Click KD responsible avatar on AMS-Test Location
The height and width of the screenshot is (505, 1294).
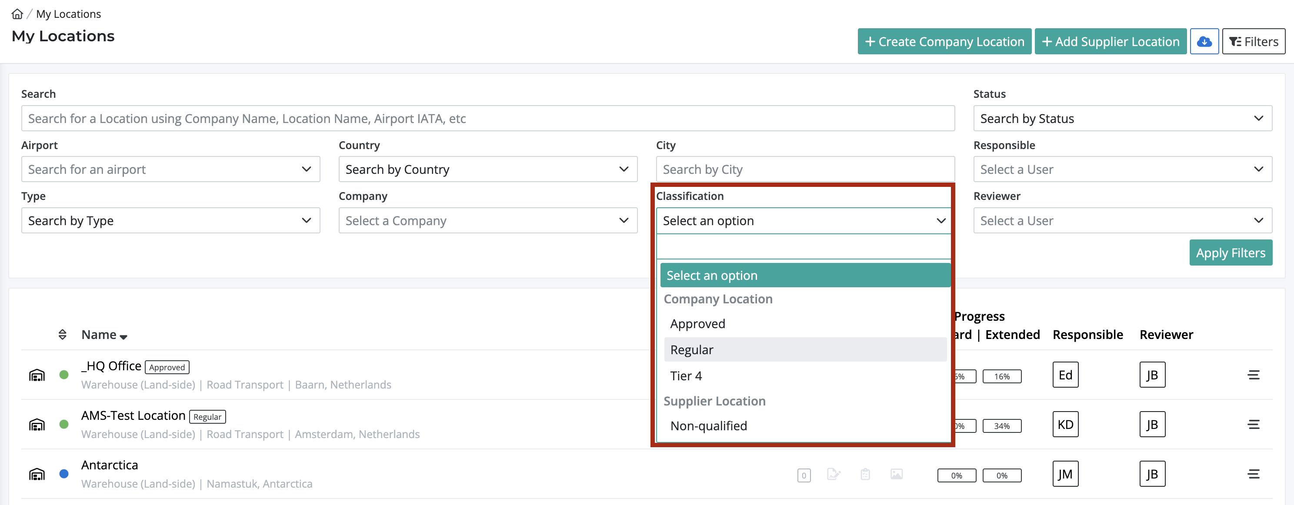tap(1065, 425)
